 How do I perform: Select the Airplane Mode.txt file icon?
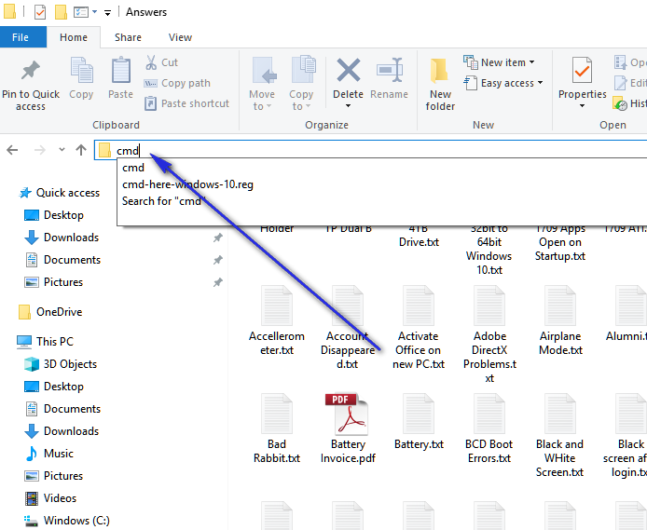(x=560, y=306)
